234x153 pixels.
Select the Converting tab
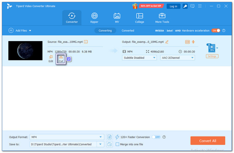tap(105, 31)
